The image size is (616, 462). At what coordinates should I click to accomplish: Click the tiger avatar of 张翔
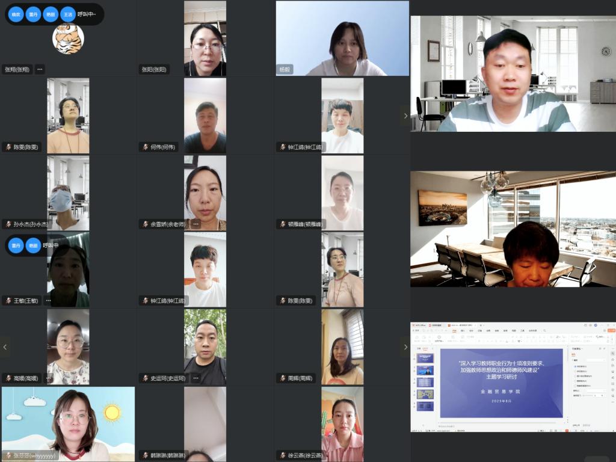pyautogui.click(x=68, y=39)
